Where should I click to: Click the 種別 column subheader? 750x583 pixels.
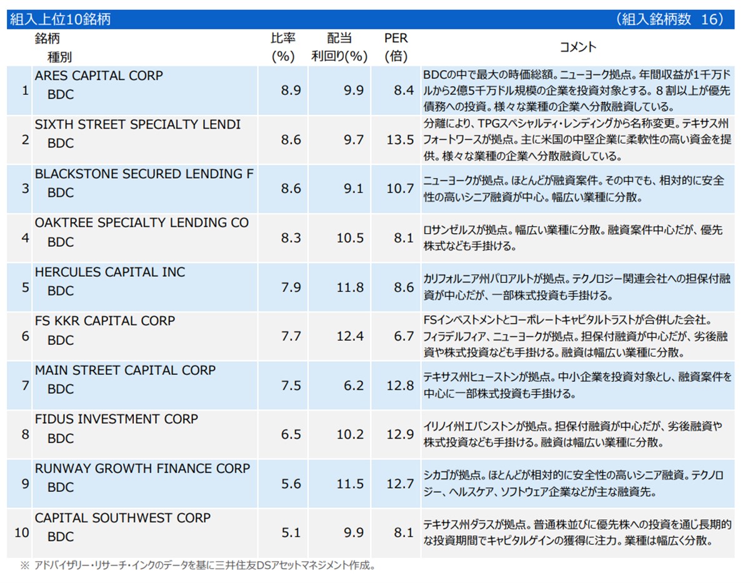[x=59, y=57]
